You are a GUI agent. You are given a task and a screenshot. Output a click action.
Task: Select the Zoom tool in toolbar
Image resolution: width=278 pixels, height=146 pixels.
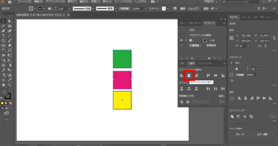click(x=10, y=85)
